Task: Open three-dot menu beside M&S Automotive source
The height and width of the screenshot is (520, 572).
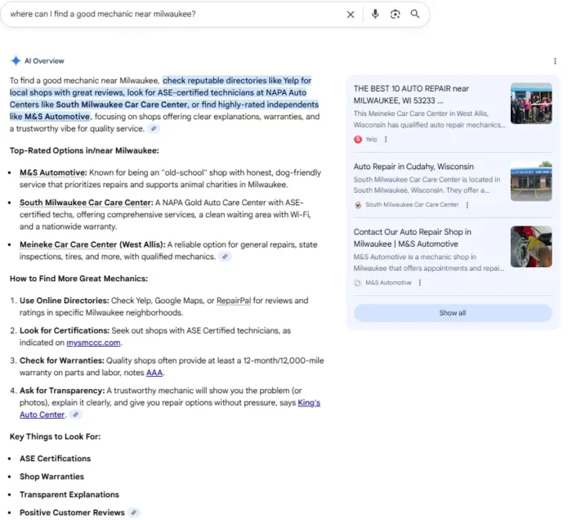Action: coord(419,282)
